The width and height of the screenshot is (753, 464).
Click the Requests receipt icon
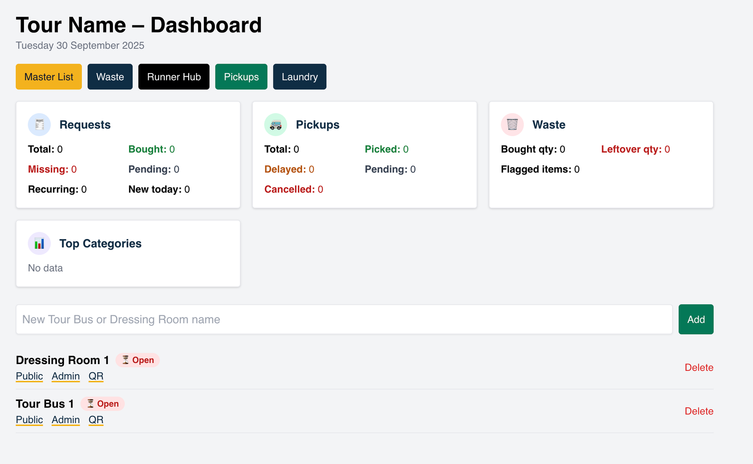coord(40,125)
